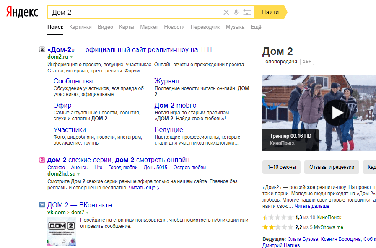
Task: Open Отзывы и рецензии button
Action: tap(332, 167)
